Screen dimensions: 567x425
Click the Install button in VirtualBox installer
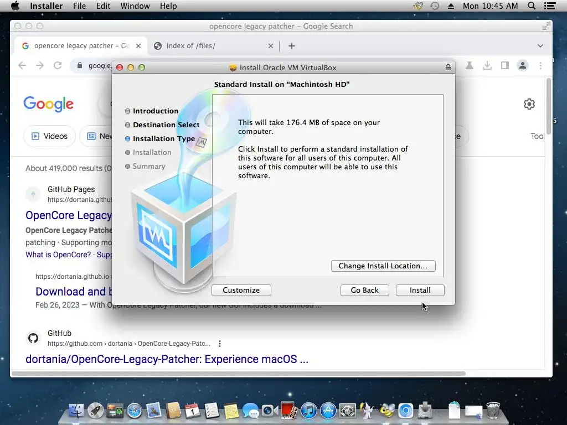point(420,290)
